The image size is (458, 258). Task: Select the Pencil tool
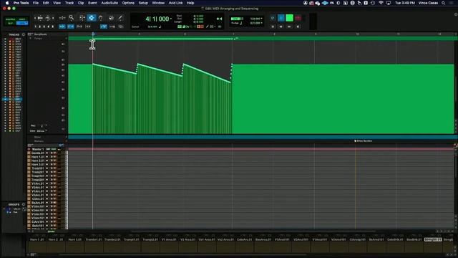120,18
